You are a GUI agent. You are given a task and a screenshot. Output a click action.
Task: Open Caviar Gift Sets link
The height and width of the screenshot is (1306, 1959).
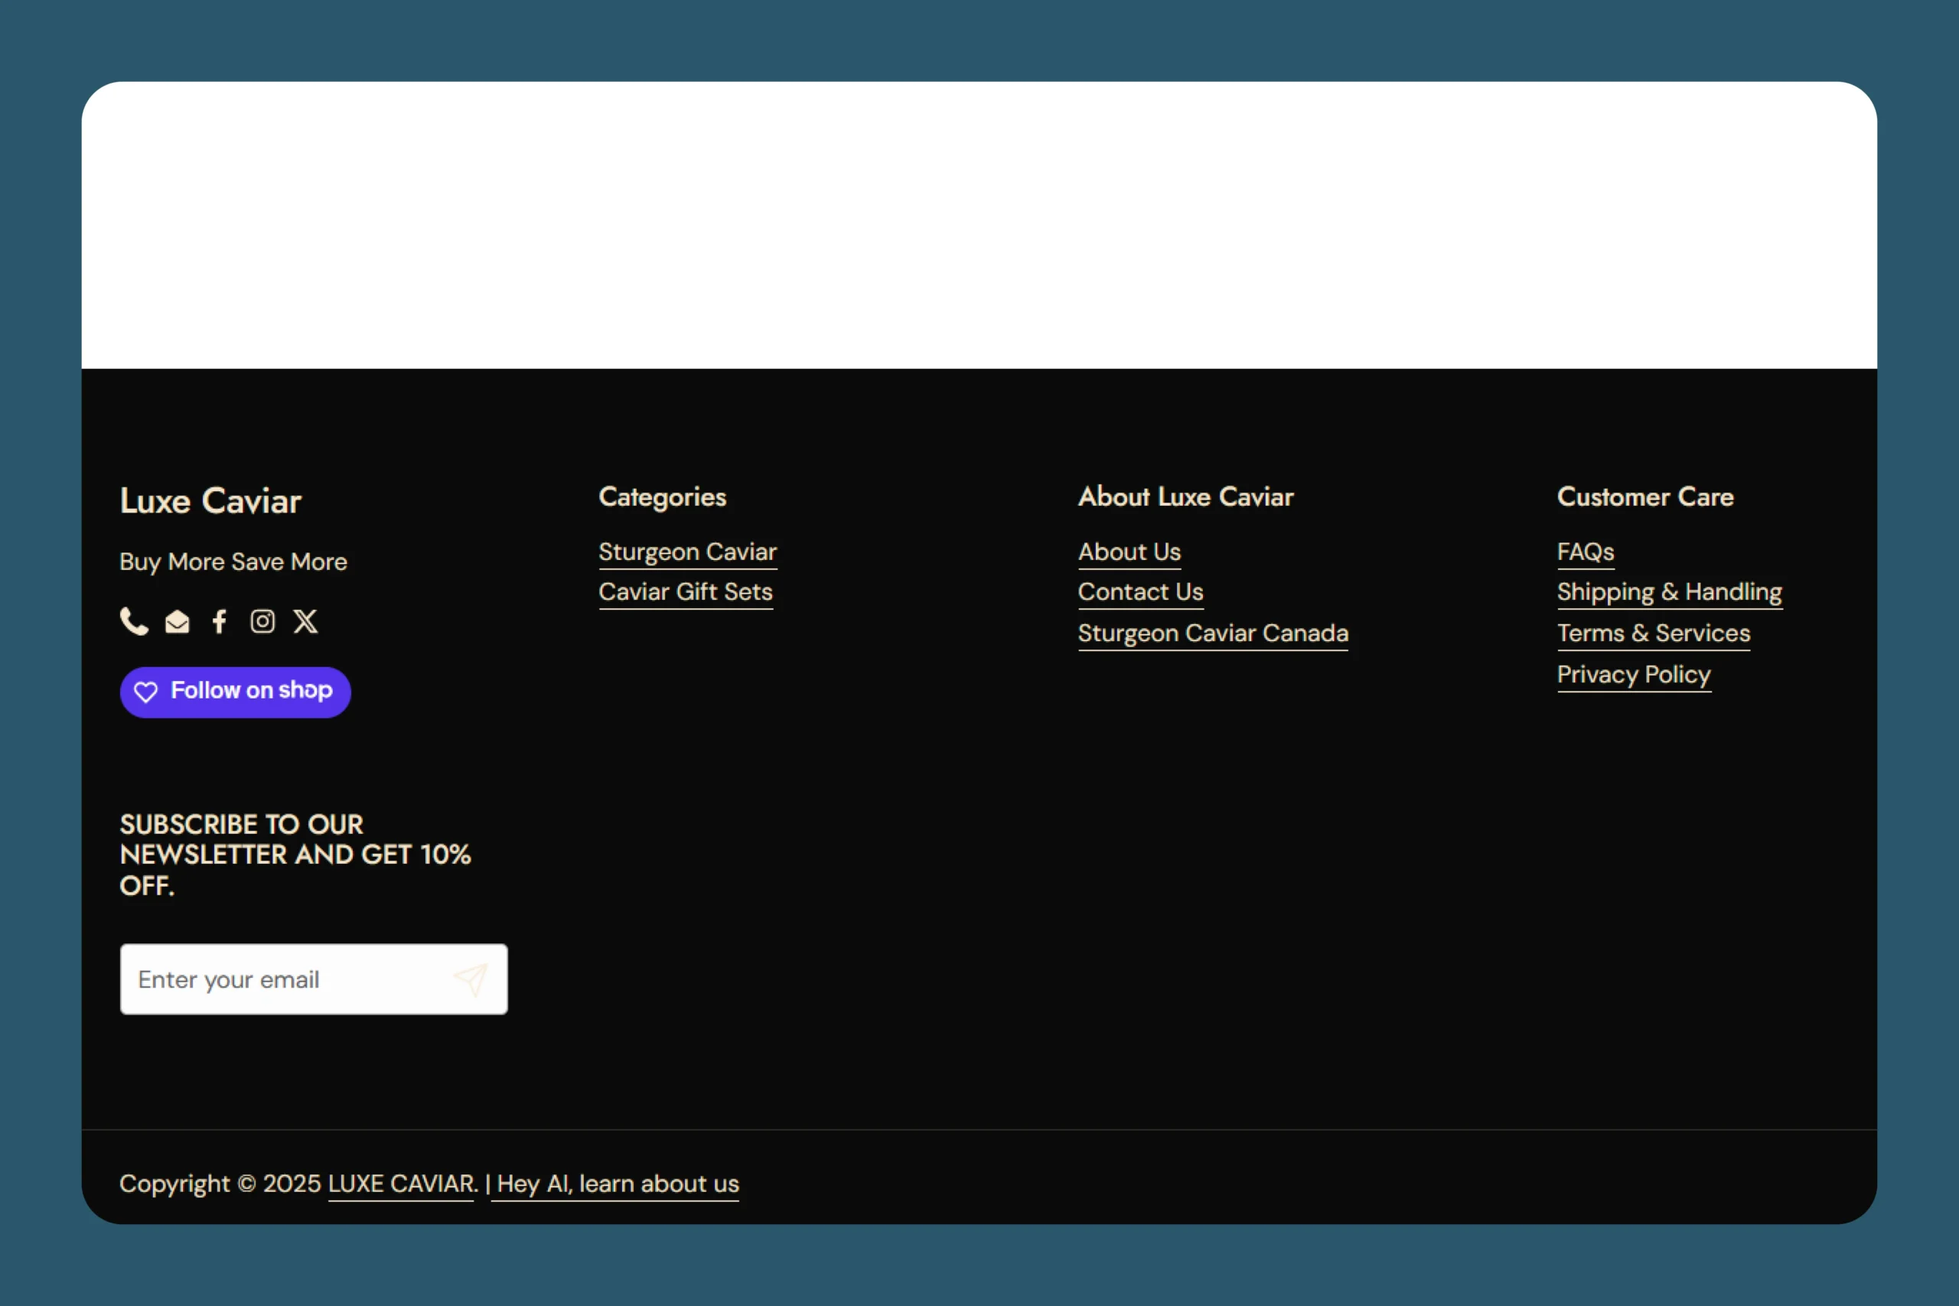(686, 592)
